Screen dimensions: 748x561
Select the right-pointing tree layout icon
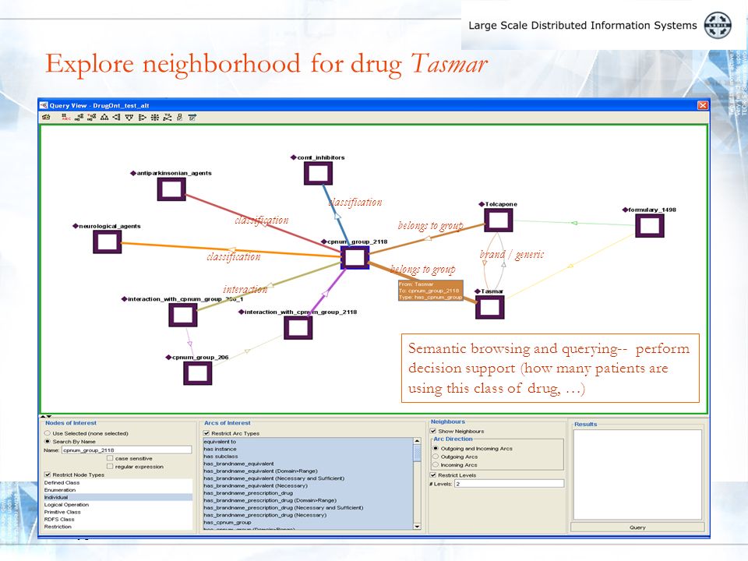click(142, 118)
